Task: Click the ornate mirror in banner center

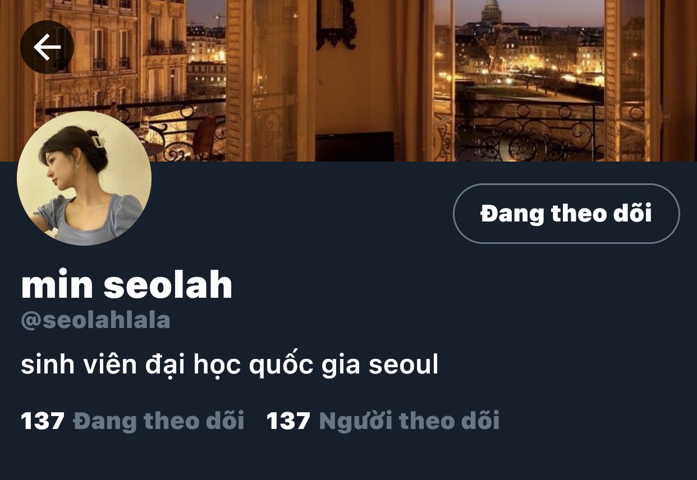Action: point(337,24)
